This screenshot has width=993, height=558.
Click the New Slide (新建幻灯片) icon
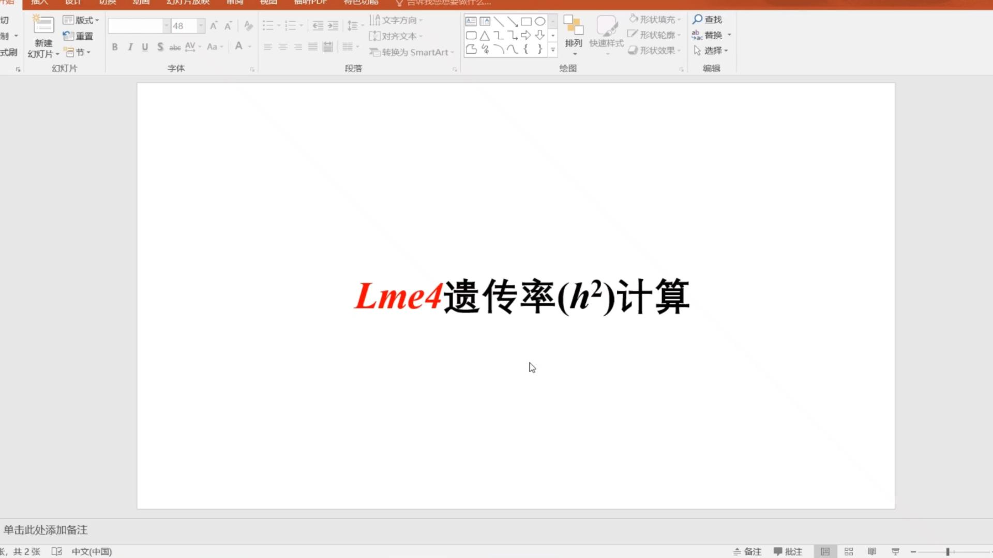click(43, 24)
